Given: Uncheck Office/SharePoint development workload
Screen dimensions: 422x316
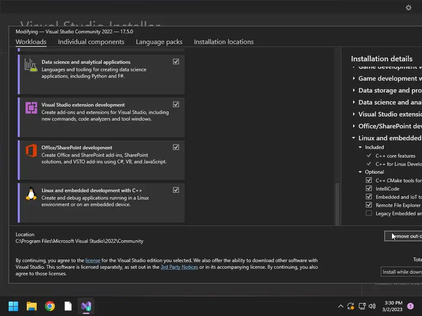Looking at the screenshot, I should [176, 147].
